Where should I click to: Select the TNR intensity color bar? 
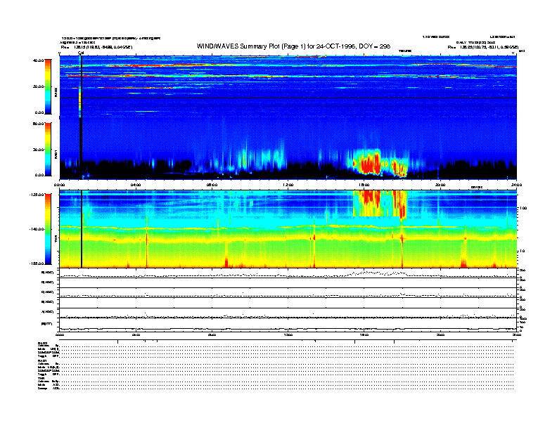pyautogui.click(x=48, y=229)
